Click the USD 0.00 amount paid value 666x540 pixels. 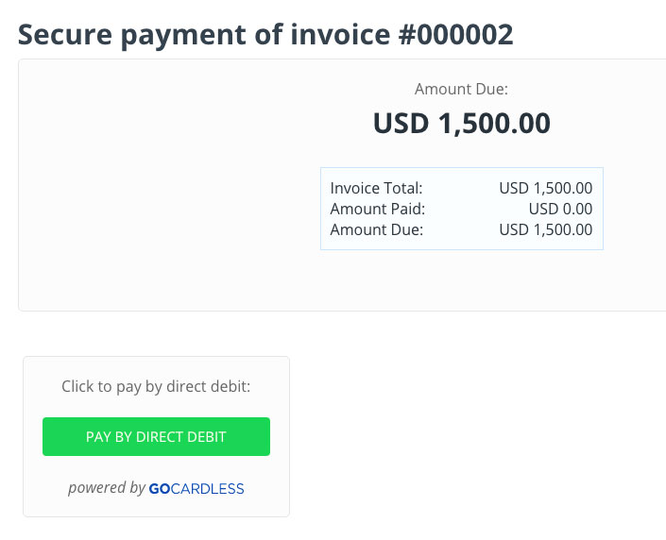click(560, 209)
